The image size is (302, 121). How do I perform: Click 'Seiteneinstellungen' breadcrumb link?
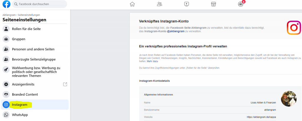29,15
